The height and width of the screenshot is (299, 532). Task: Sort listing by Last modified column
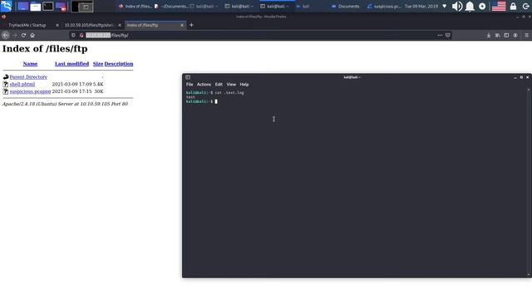click(x=72, y=64)
